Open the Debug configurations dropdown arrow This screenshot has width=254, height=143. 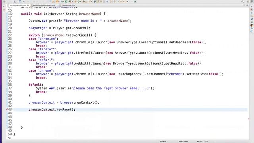coord(64,2)
